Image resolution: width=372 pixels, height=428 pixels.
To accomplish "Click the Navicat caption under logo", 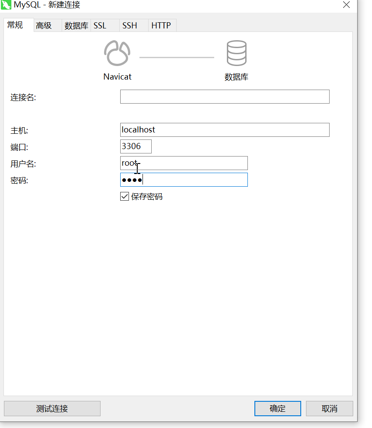I will pyautogui.click(x=117, y=77).
